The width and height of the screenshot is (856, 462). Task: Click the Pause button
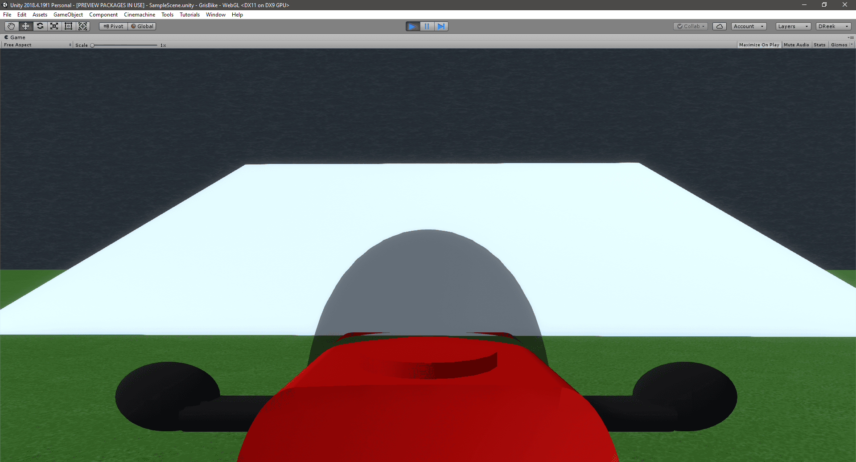427,26
